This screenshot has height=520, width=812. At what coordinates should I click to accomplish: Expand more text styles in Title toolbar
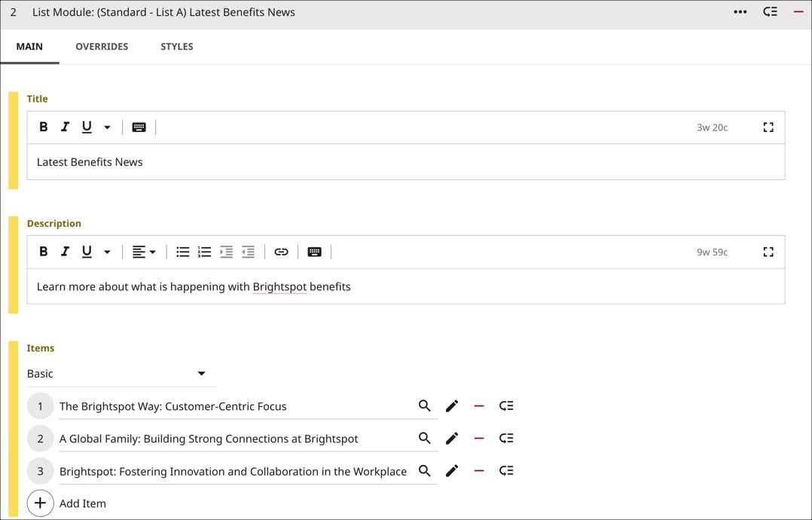(x=107, y=127)
